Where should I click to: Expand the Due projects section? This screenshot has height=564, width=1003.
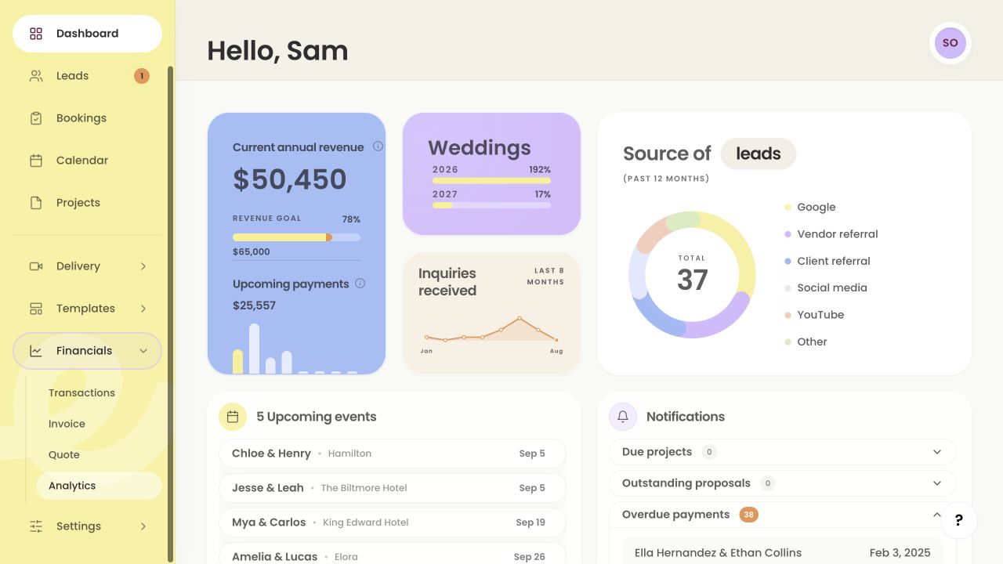click(783, 452)
